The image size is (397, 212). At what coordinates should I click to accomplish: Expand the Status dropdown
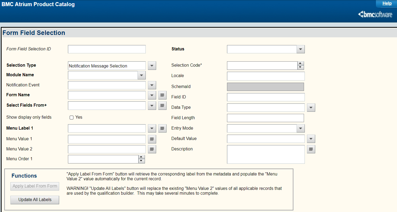click(x=301, y=49)
